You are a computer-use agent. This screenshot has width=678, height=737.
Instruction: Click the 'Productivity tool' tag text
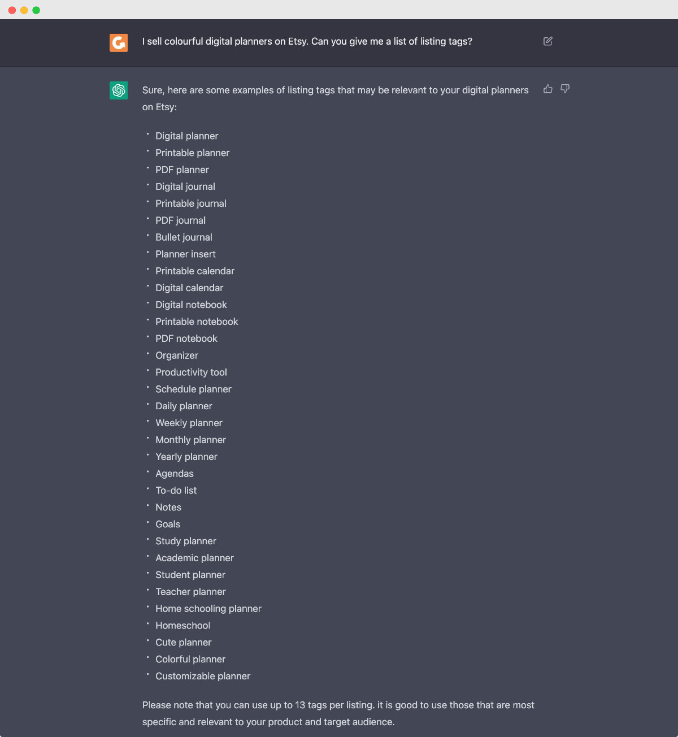click(192, 372)
